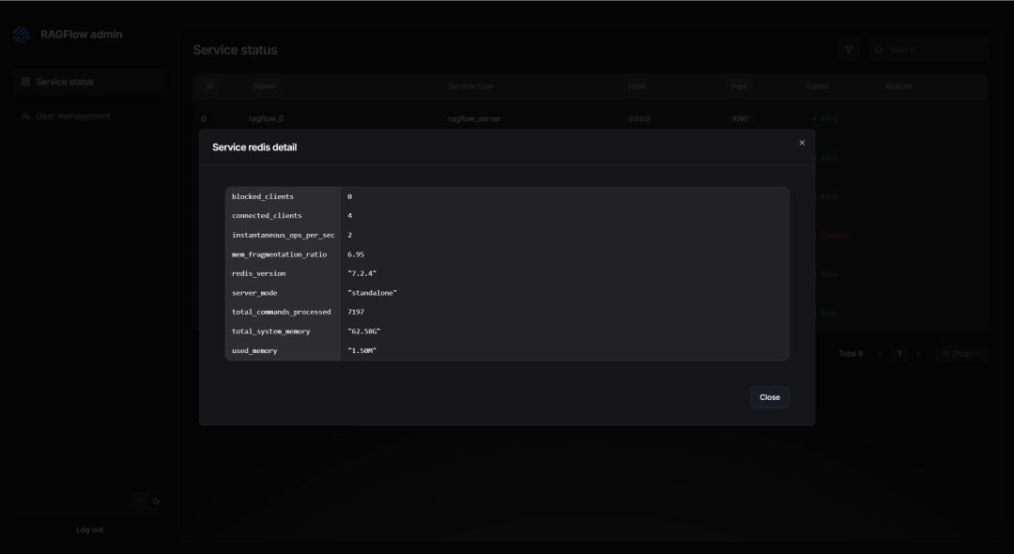The height and width of the screenshot is (554, 1014).
Task: Click the Close button in the dialog
Action: (770, 397)
